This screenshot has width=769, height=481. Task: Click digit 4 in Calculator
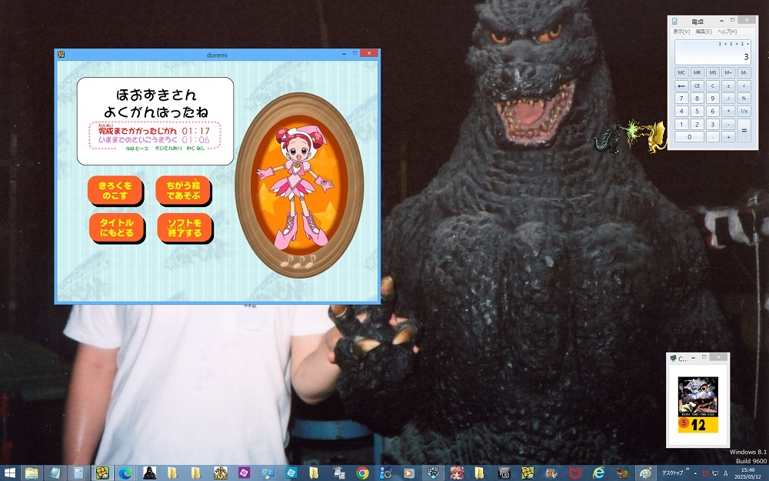(681, 111)
